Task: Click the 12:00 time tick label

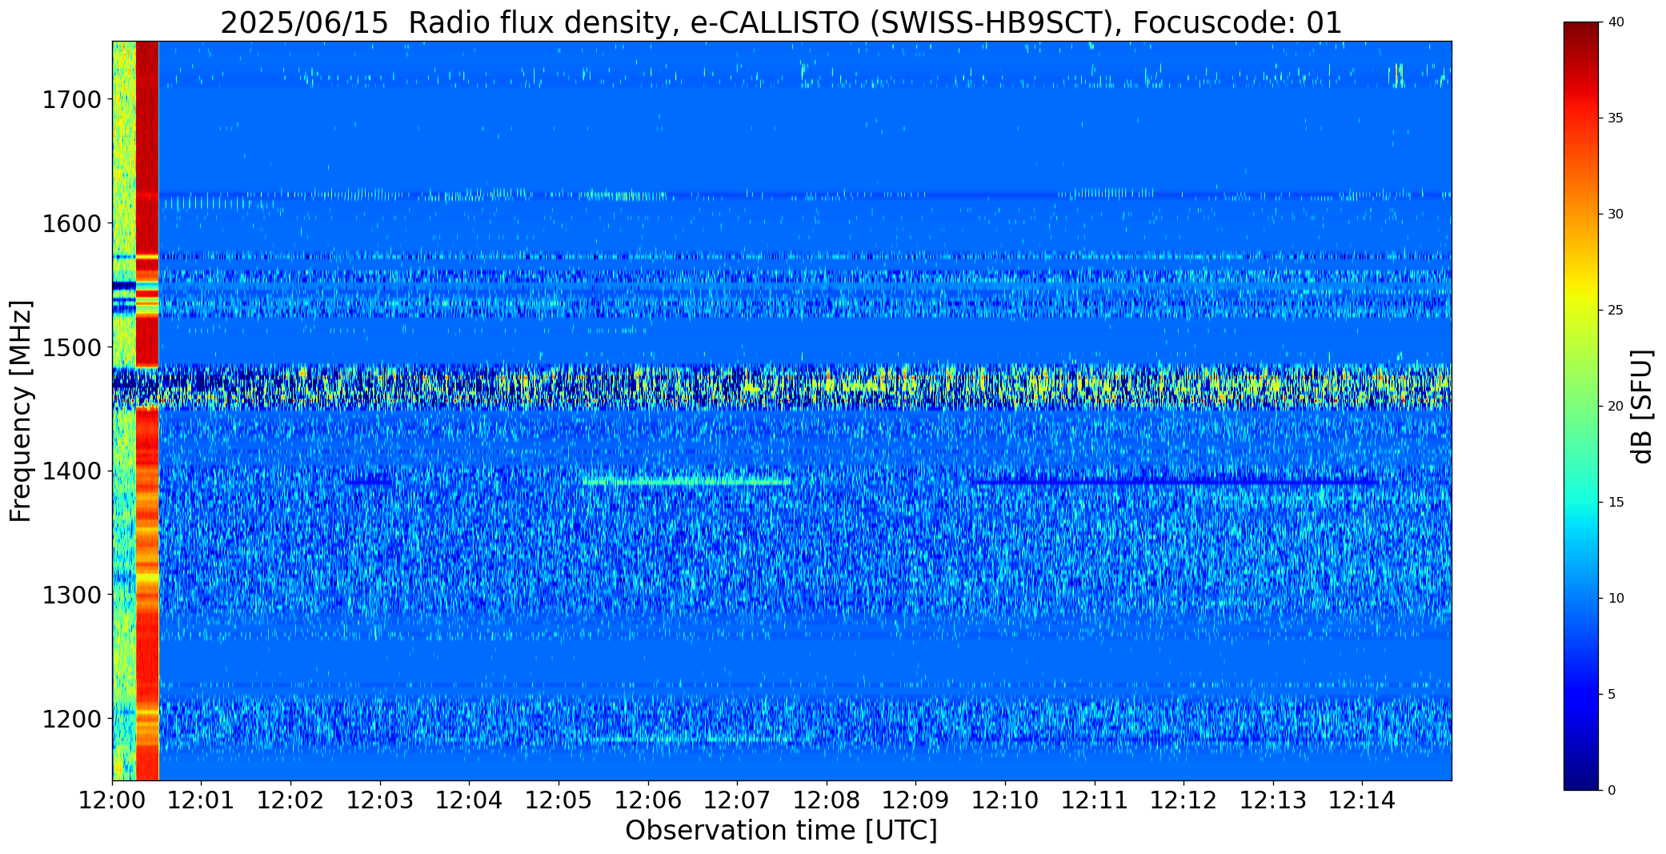Action: tap(112, 800)
